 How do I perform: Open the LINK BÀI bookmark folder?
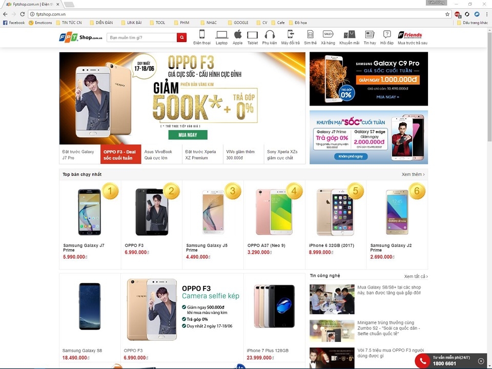tap(131, 23)
